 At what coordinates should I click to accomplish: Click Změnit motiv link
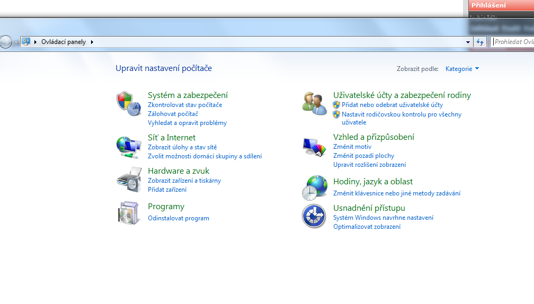click(x=352, y=147)
